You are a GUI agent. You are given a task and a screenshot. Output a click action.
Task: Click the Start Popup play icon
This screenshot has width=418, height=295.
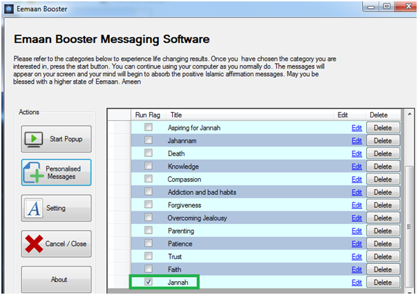(35, 139)
